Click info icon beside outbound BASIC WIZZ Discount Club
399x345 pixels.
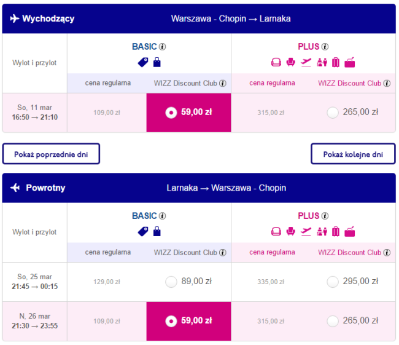click(x=223, y=84)
